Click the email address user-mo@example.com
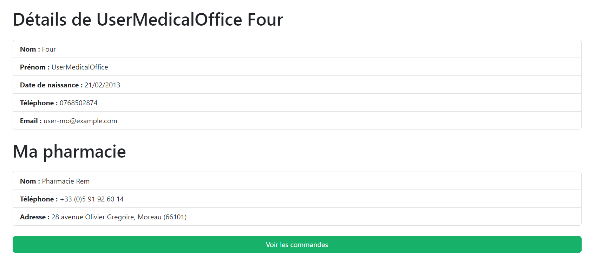602x272 pixels. 80,121
